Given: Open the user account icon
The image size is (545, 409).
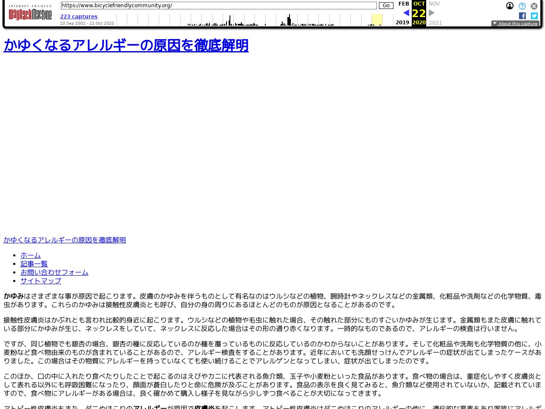Looking at the screenshot, I should [510, 6].
